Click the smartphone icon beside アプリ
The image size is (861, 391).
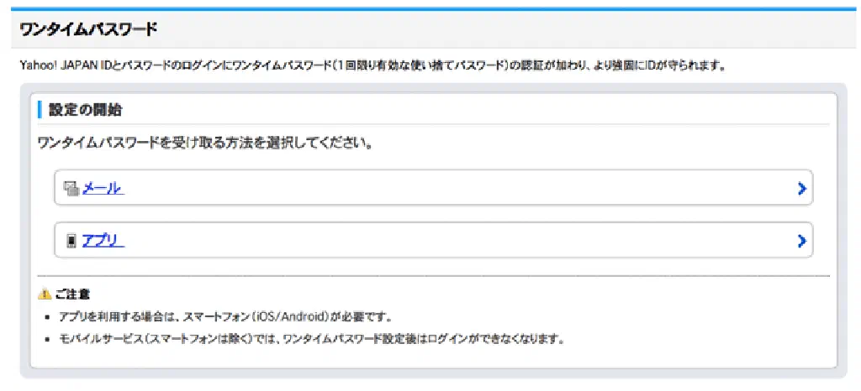(x=71, y=242)
